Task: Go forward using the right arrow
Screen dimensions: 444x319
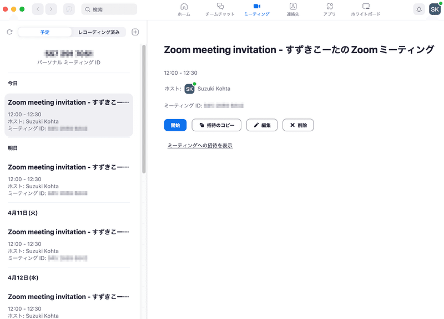Action: [51, 9]
